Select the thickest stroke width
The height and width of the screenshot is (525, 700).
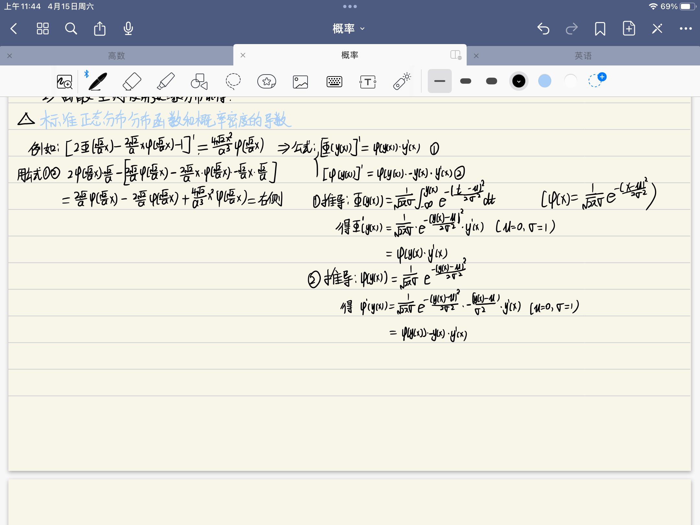pos(492,81)
